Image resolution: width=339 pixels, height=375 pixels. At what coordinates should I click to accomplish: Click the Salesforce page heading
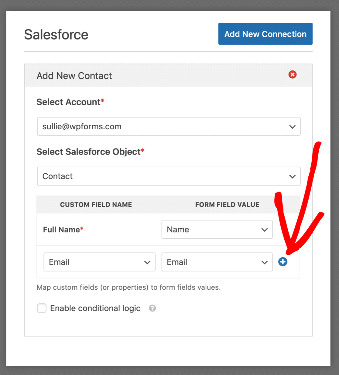coord(56,35)
